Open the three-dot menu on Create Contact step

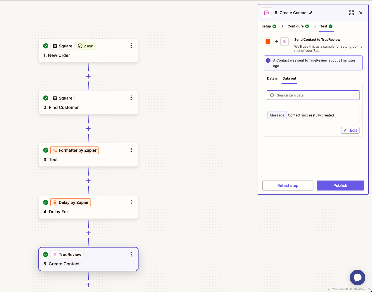click(x=131, y=254)
